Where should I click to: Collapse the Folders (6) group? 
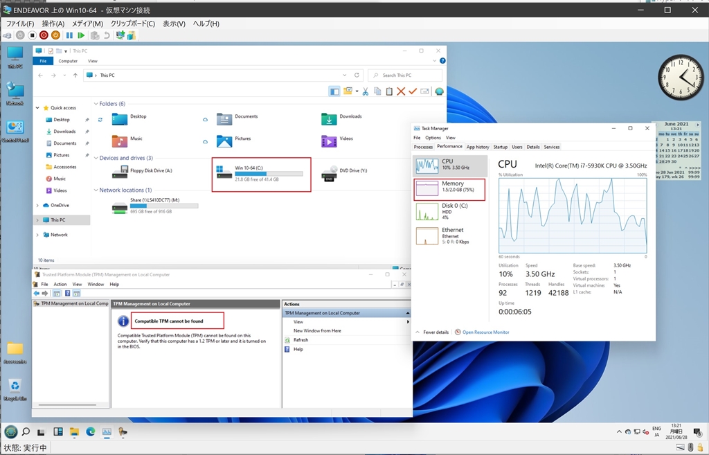[x=96, y=104]
